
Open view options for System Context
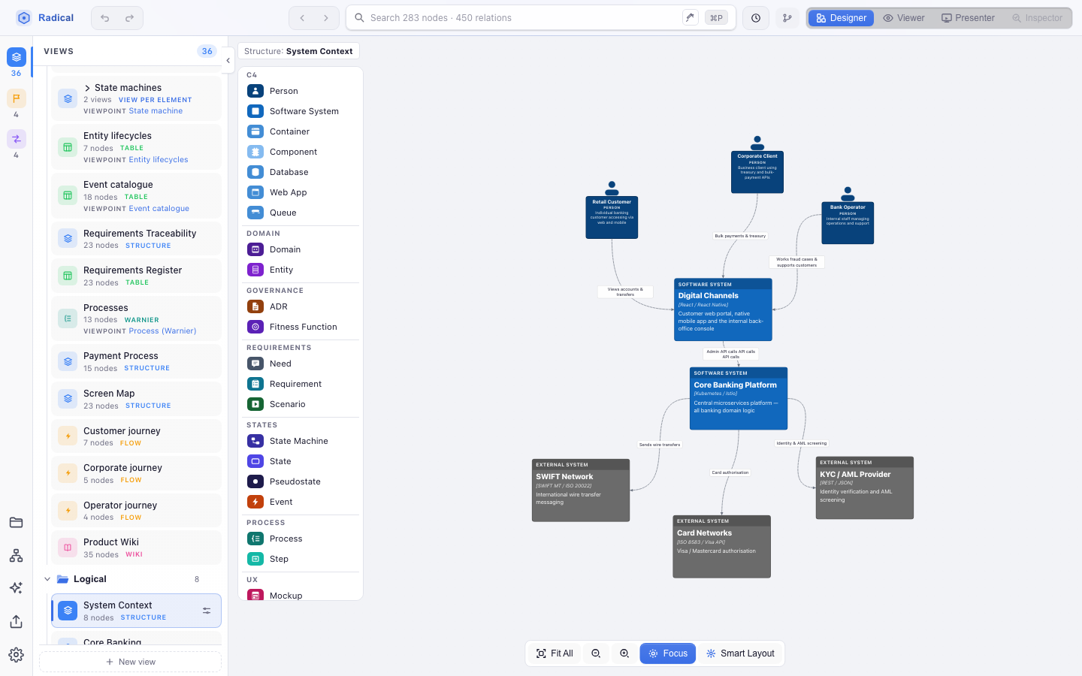pos(207,611)
